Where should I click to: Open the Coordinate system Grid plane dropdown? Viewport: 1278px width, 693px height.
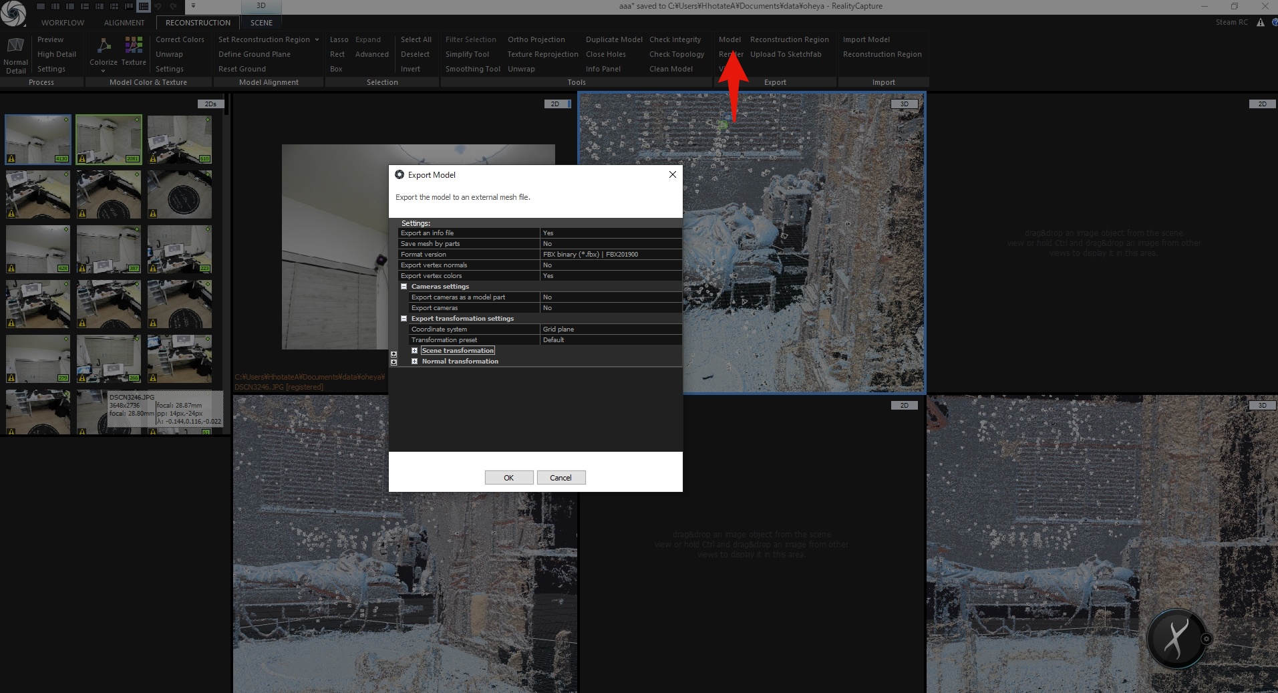[x=610, y=329]
